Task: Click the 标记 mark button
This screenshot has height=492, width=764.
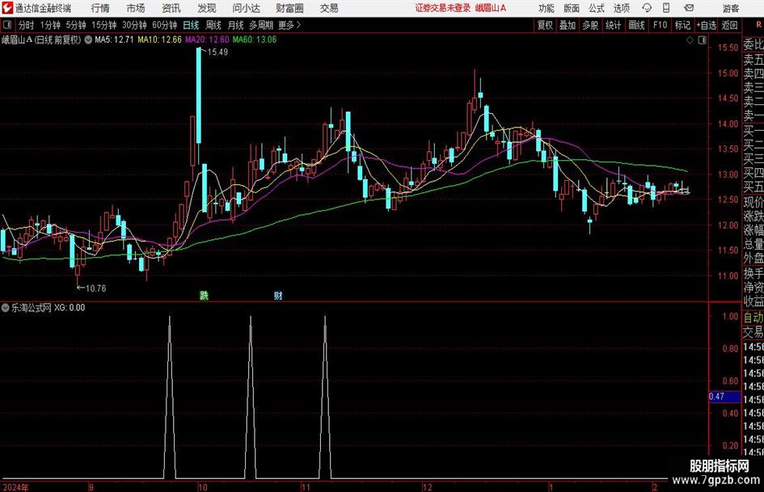Action: click(682, 25)
